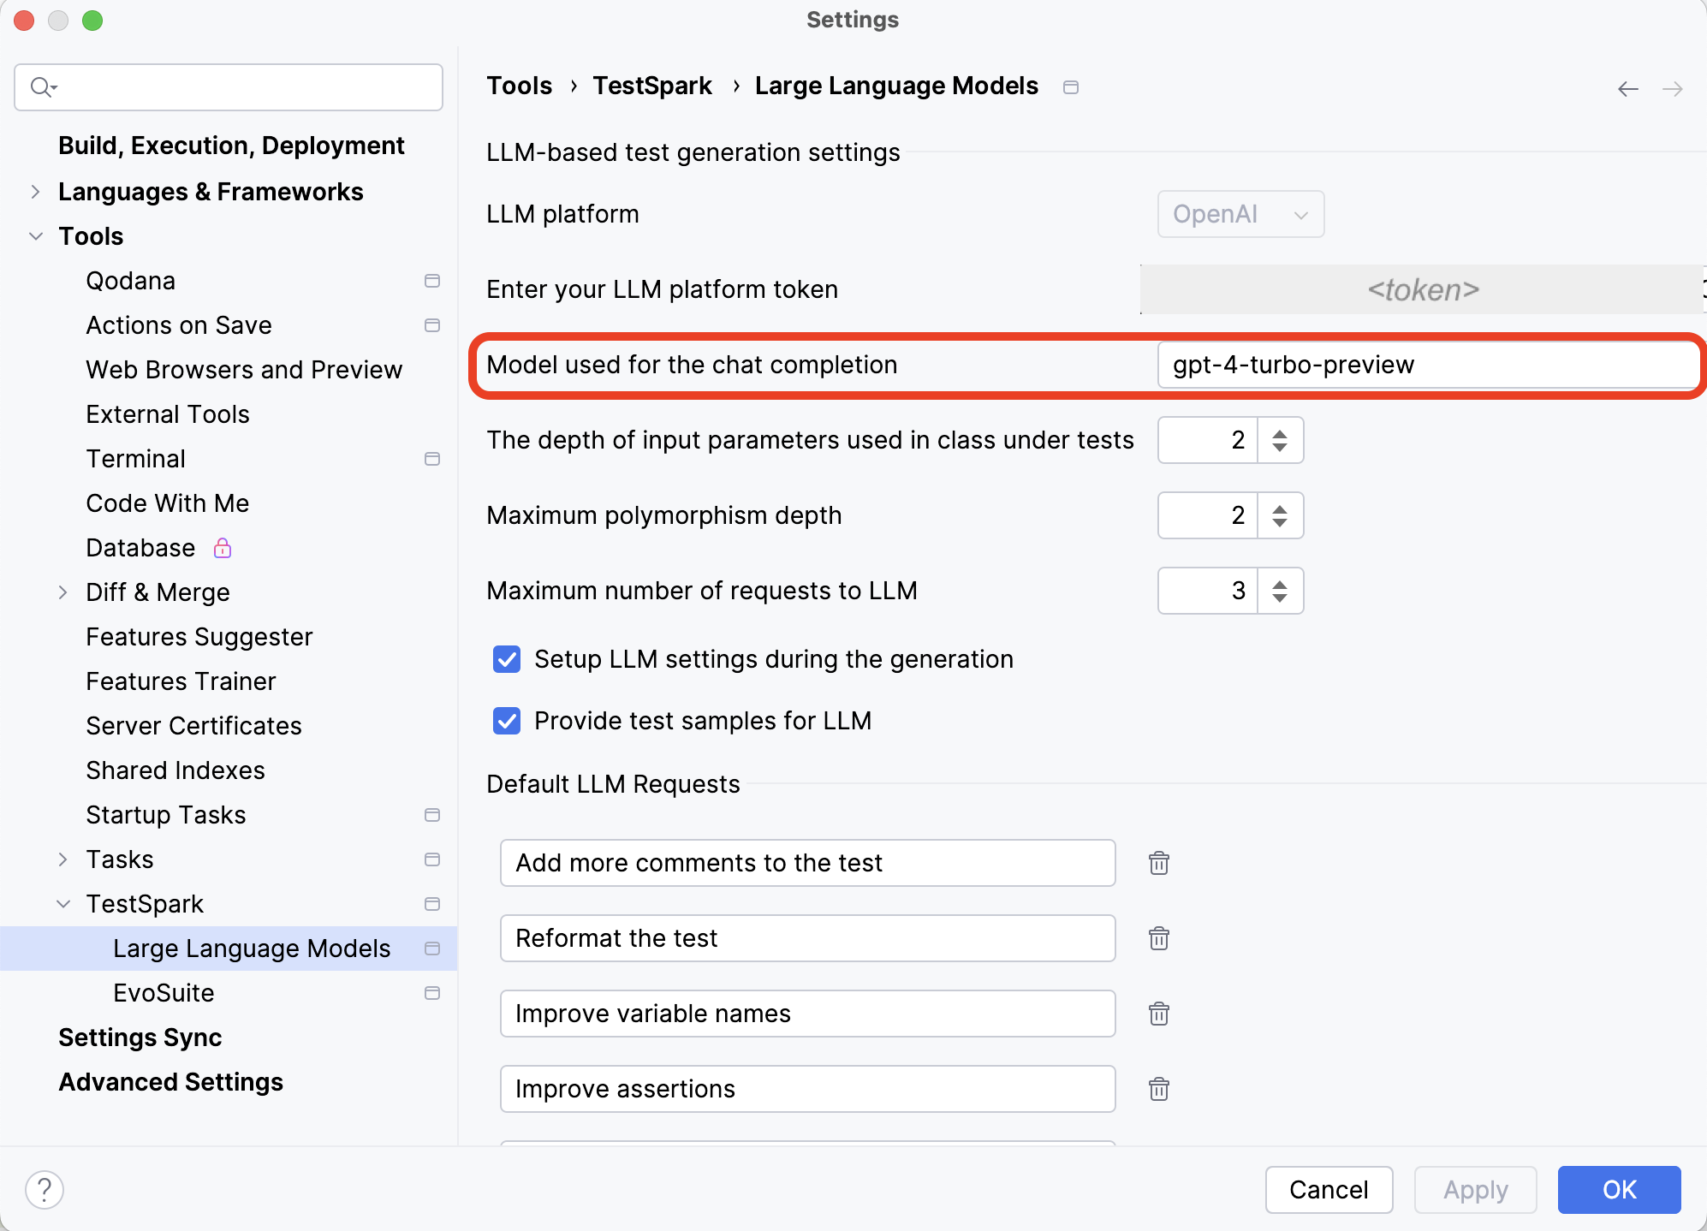Adjust input parameters depth stepper arrows
The image size is (1707, 1231).
pyautogui.click(x=1280, y=440)
